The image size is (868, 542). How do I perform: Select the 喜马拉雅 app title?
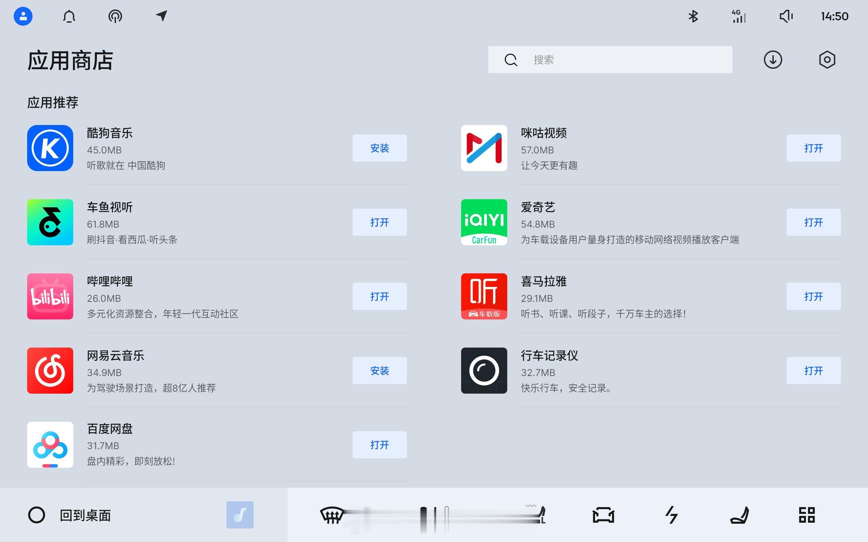pyautogui.click(x=544, y=282)
